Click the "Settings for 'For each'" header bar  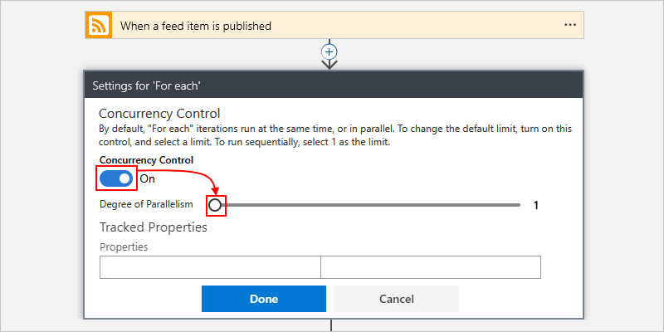[333, 85]
